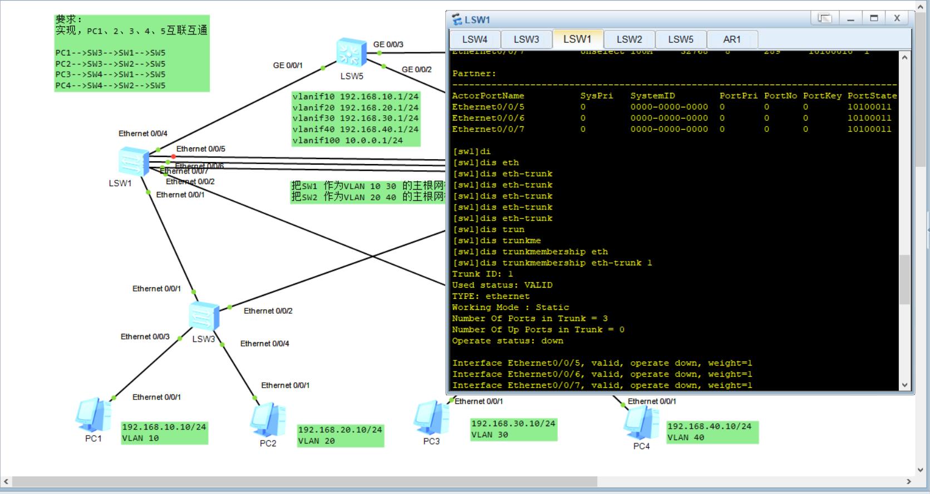930x494 pixels.
Task: Click LSW3 Ethernet 0/0/3 port label
Action: tap(145, 337)
